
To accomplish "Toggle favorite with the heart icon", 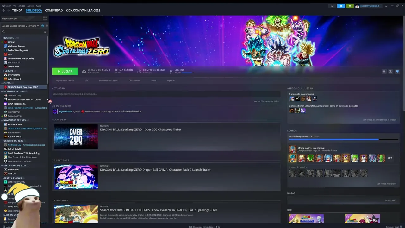I will tap(397, 71).
